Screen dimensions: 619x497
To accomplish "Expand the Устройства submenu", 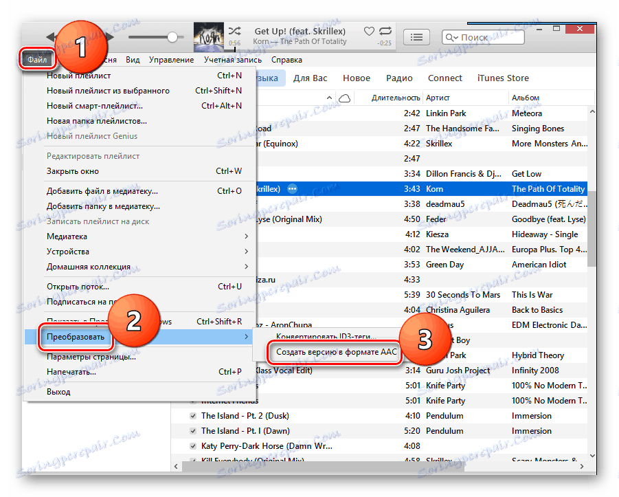I will tap(138, 252).
